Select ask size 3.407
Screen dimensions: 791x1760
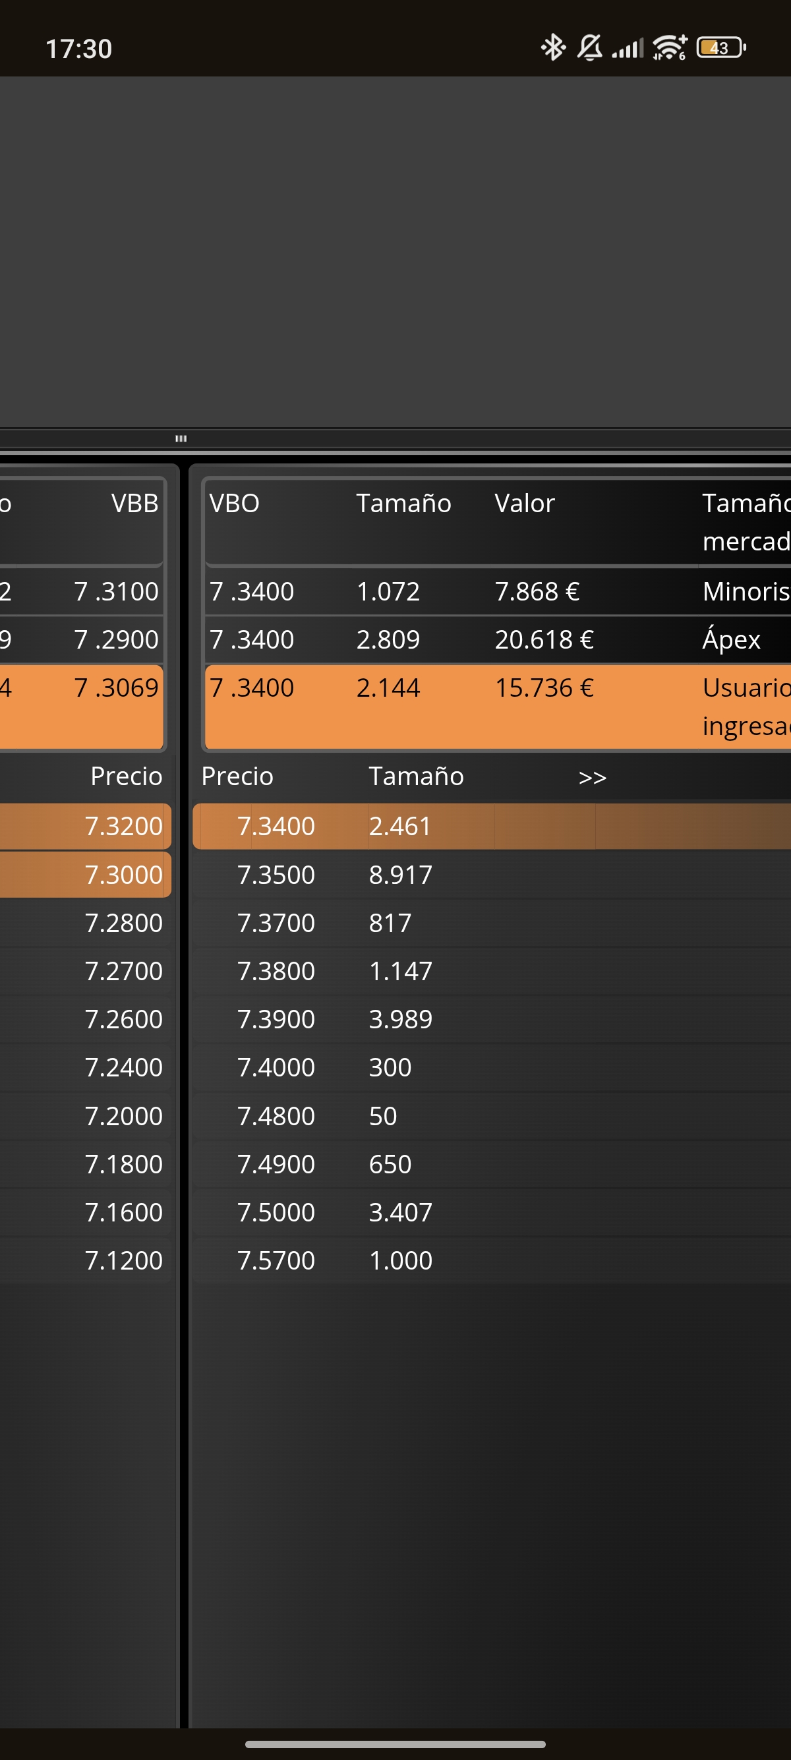tap(400, 1212)
